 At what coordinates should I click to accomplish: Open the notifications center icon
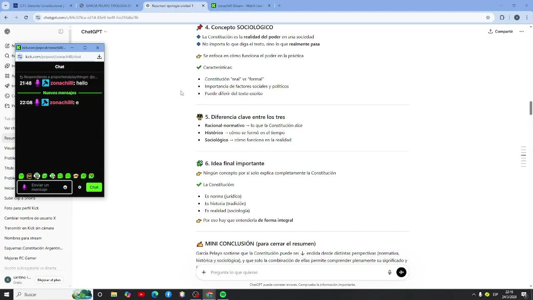click(524, 295)
